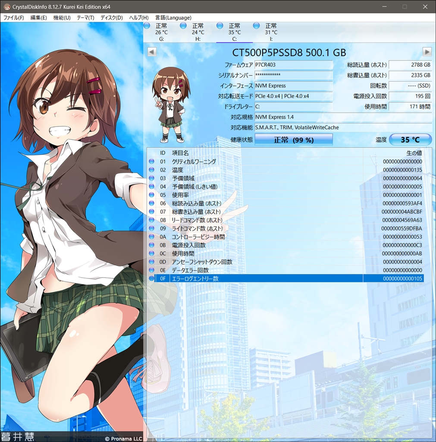Go to previous disk with left arrow

click(x=152, y=52)
